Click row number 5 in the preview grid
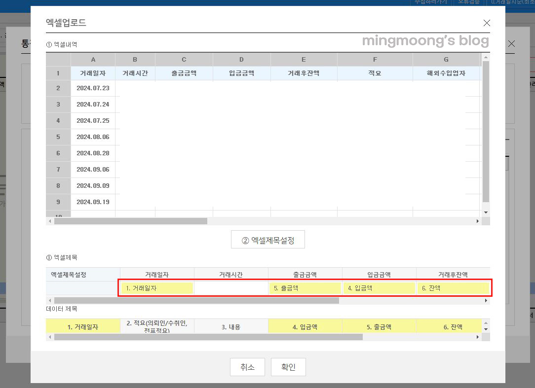Viewport: 535px width, 388px height. [x=58, y=137]
